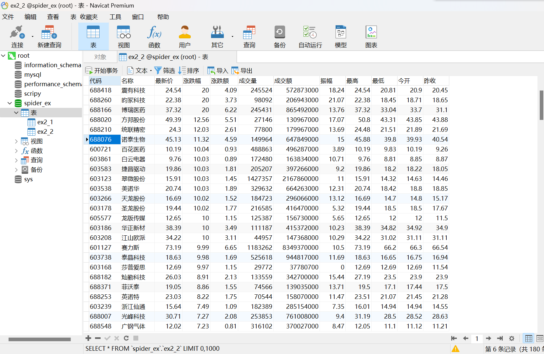This screenshot has width=544, height=354.
Task: Select the Table (表) toolbar button
Action: point(93,37)
